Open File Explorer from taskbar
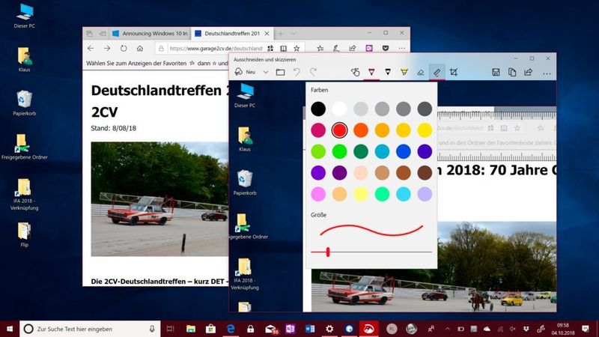Screen dimensions: 599x337 (191, 329)
